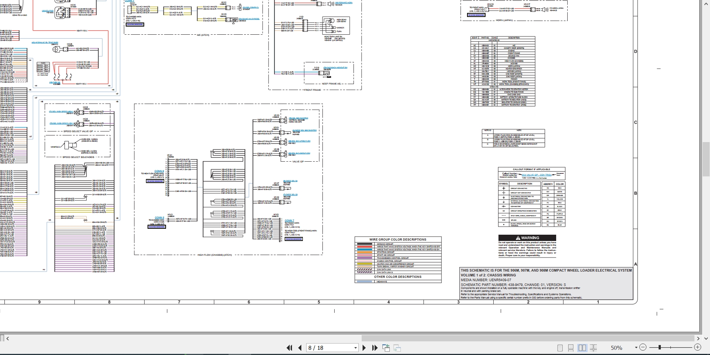This screenshot has height=355, width=710.
Task: Click WIRE GROUP COLOR DESCRIPTIONS heading
Action: 398,239
